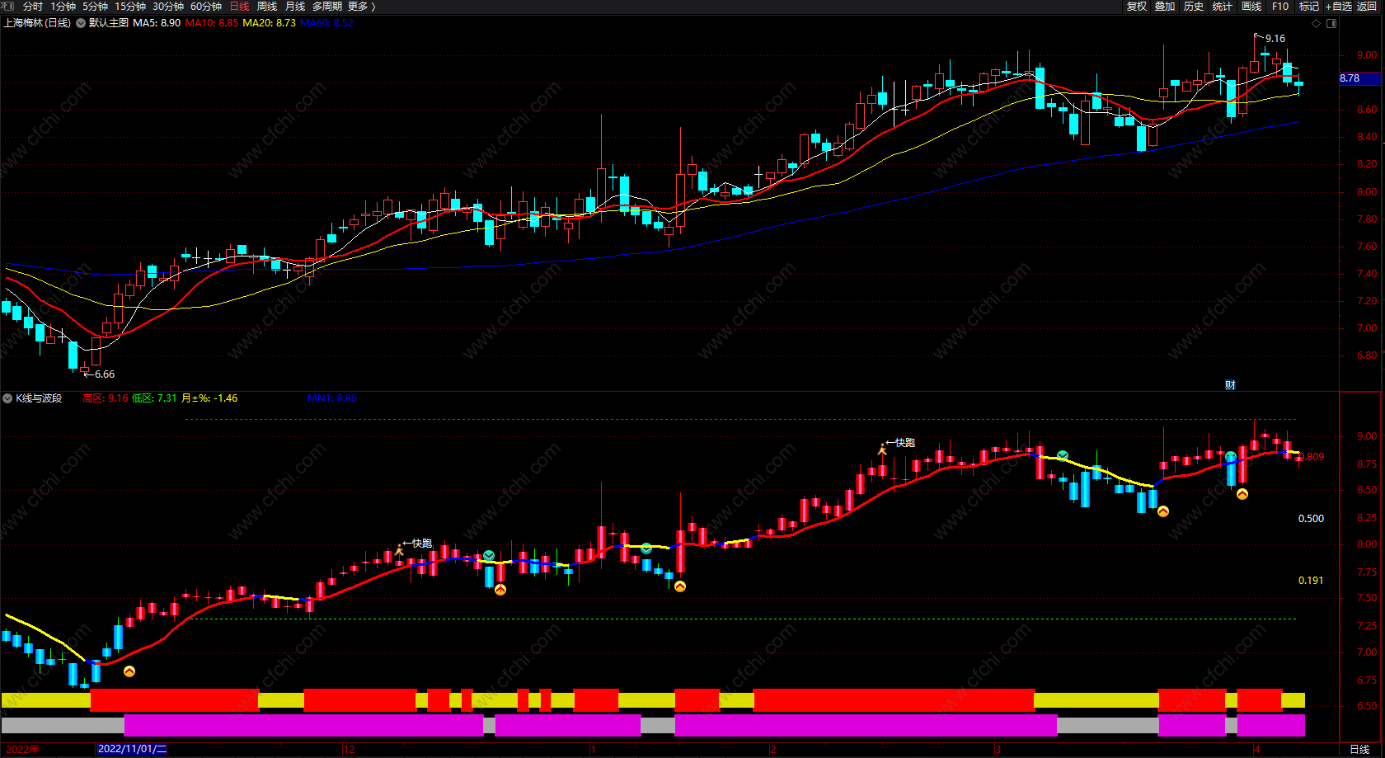The image size is (1385, 758).
Task: Click the 2022/11/01/二 date marker
Action: (x=132, y=749)
